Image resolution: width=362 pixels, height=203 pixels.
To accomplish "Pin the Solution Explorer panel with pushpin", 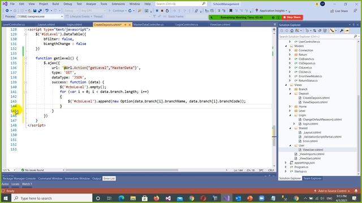I will (354, 25).
